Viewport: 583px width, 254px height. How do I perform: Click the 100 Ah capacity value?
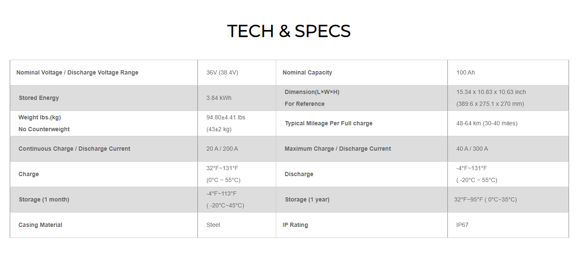[x=465, y=72]
